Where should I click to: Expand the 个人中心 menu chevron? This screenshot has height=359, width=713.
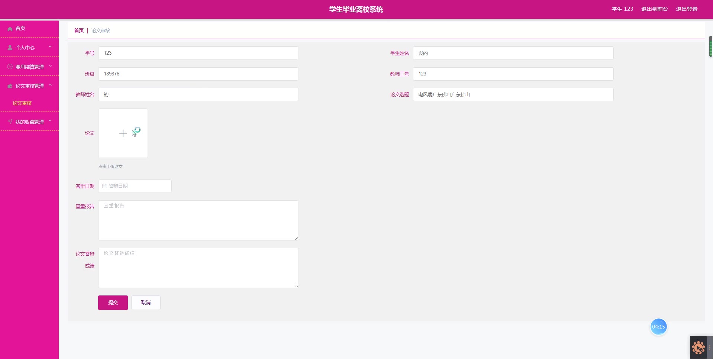click(x=50, y=47)
